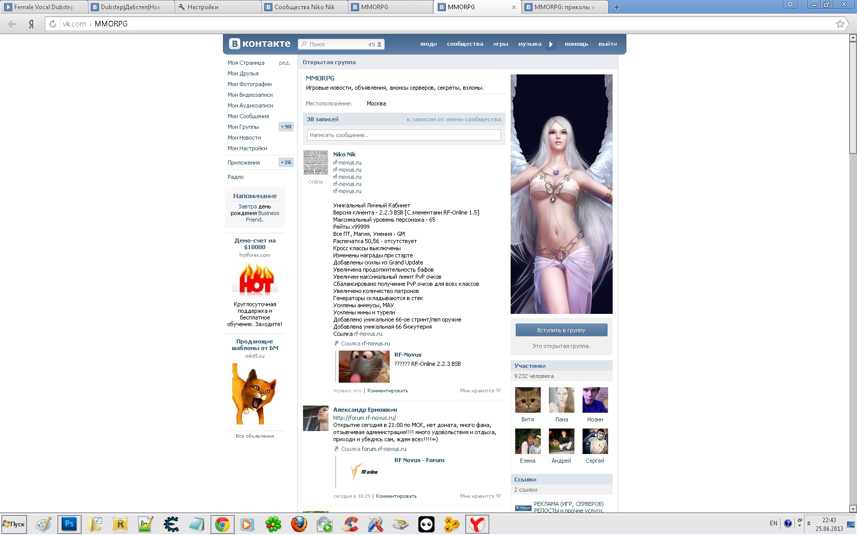This screenshot has height=535, width=857.
Task: Launch Firefox from the taskbar
Action: point(299,524)
